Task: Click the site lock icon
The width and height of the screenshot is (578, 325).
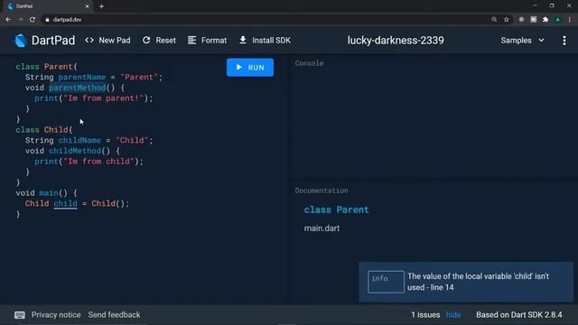Action: tap(47, 20)
